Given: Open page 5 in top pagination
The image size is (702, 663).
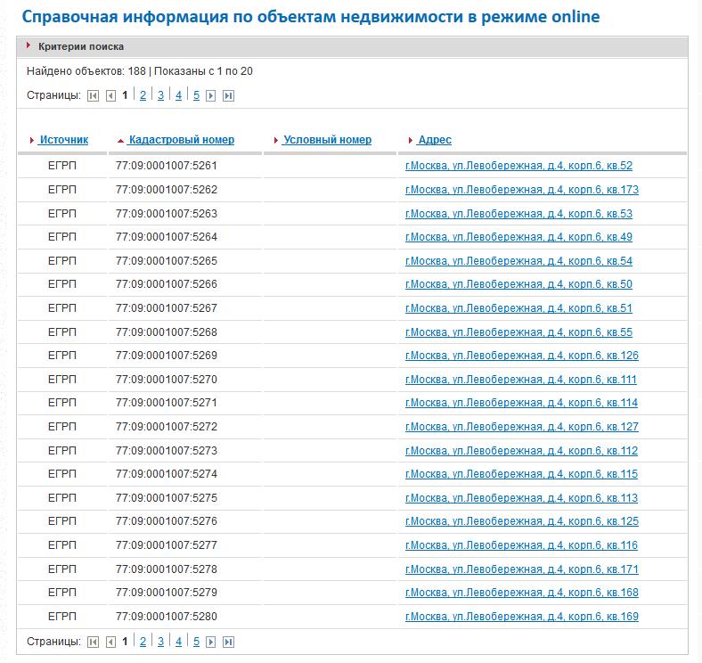Looking at the screenshot, I should coord(196,95).
